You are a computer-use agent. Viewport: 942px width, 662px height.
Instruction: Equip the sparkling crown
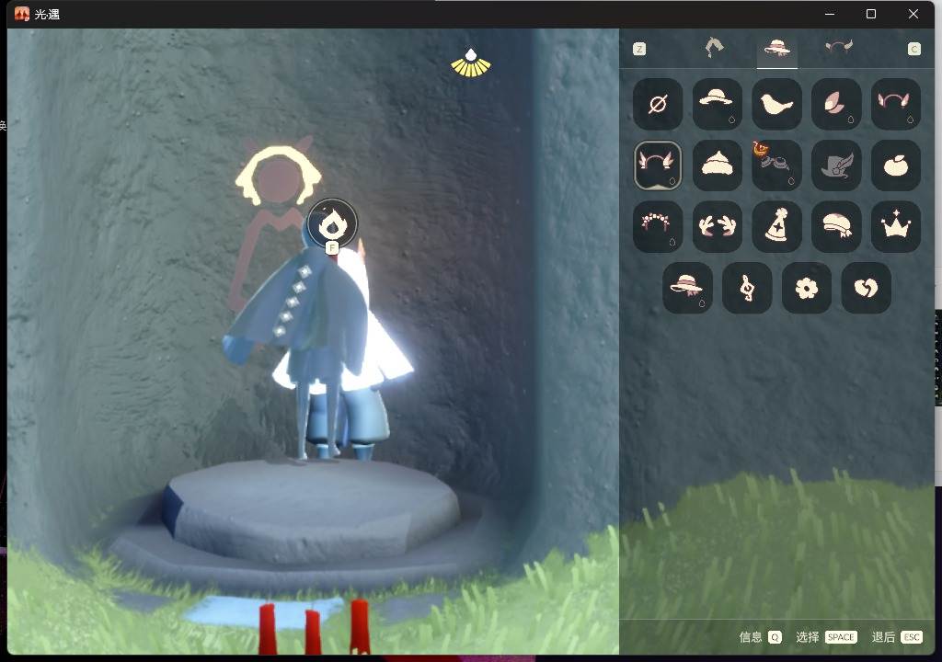[895, 226]
